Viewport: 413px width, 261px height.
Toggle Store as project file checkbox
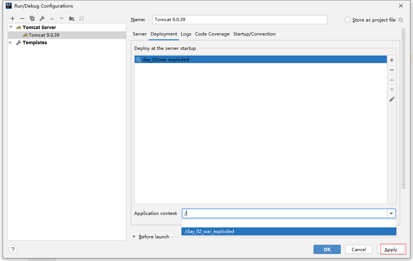point(348,20)
